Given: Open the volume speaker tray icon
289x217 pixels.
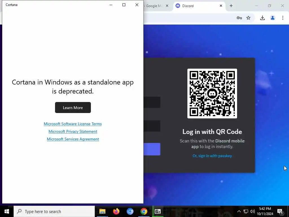Looking at the screenshot, I should point(253,211).
